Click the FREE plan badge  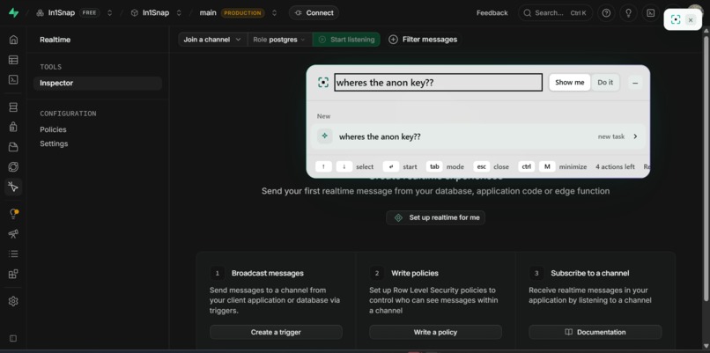[x=89, y=12]
